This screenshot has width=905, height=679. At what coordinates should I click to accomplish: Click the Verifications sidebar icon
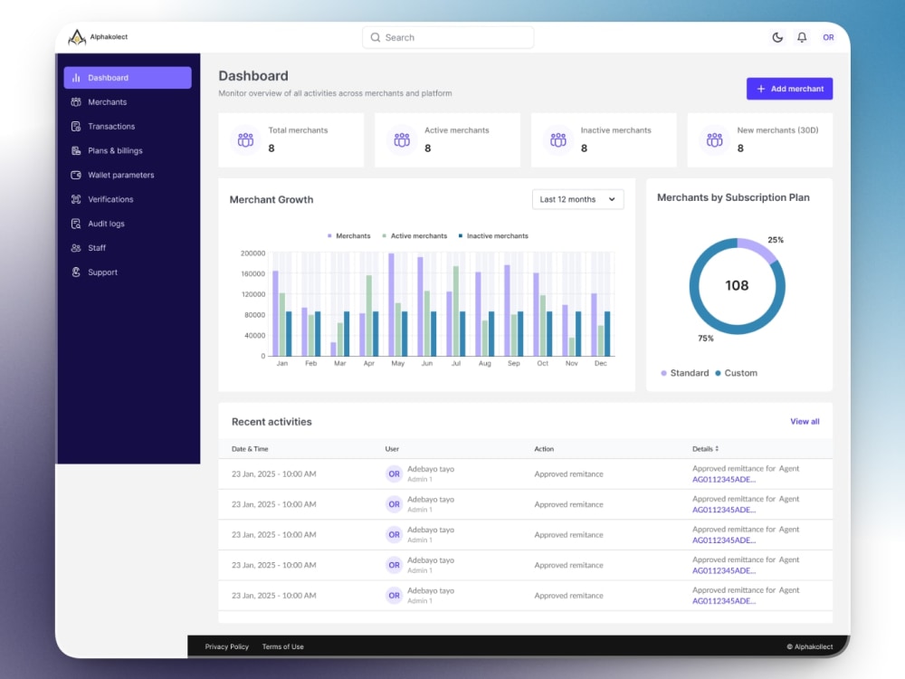coord(76,199)
